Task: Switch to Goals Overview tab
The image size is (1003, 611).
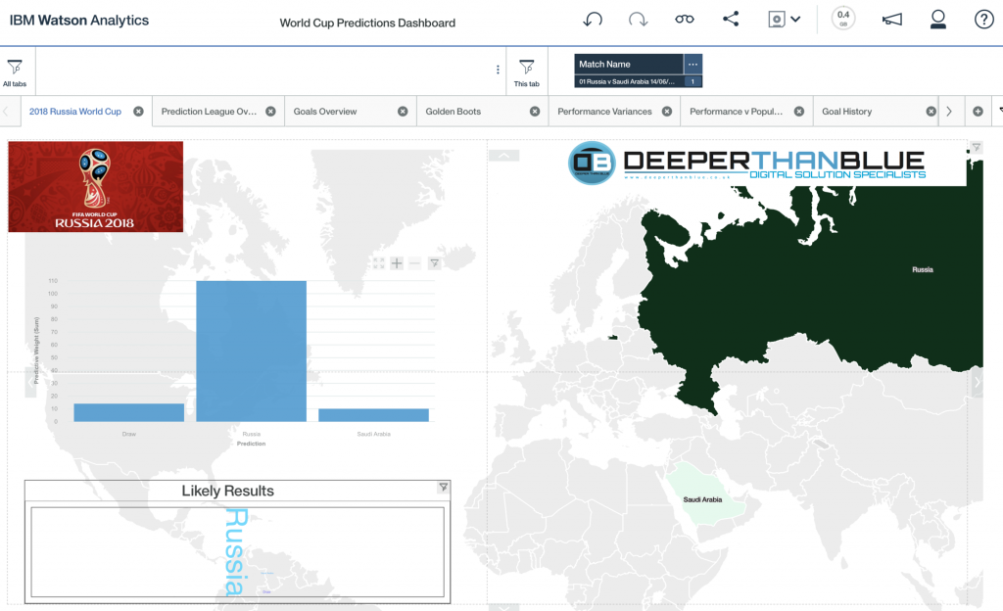Action: point(325,112)
